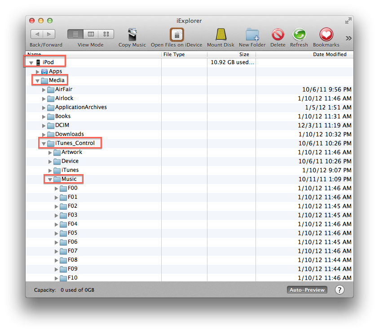The image size is (379, 333).
Task: Click the 'Capacity: 0 used of 0GB' status text
Action: [x=64, y=290]
